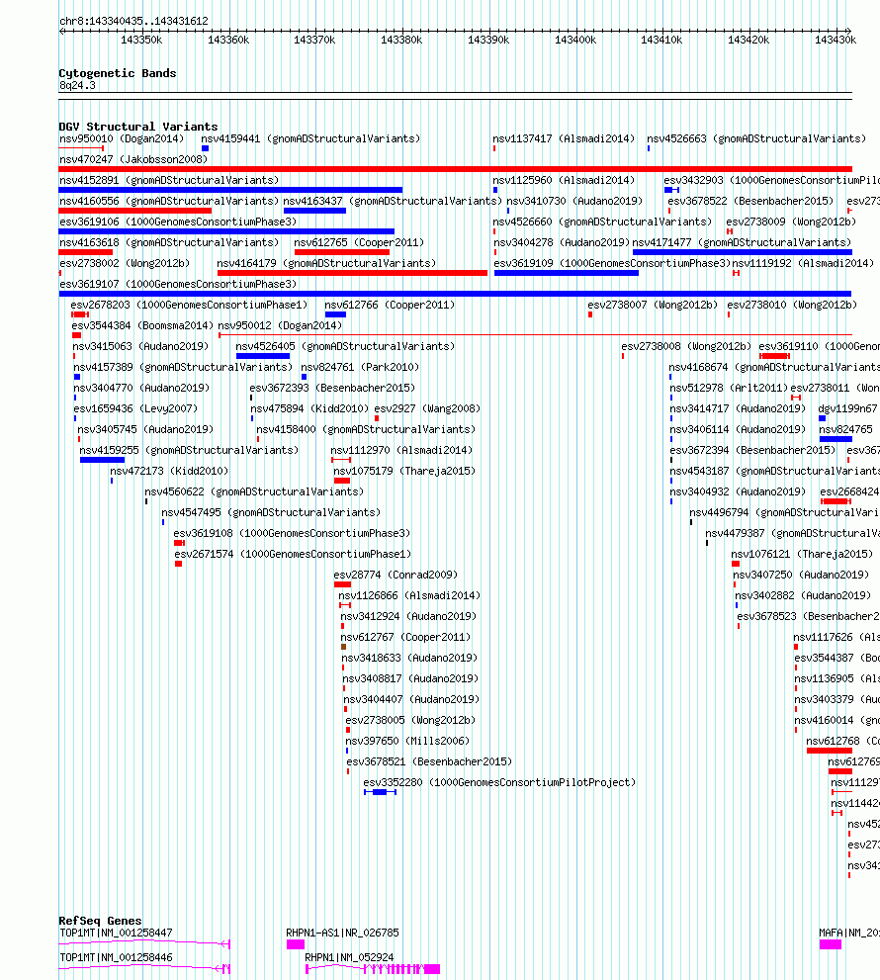
Task: Click the blue bar under nsv4526405
Action: coord(263,356)
